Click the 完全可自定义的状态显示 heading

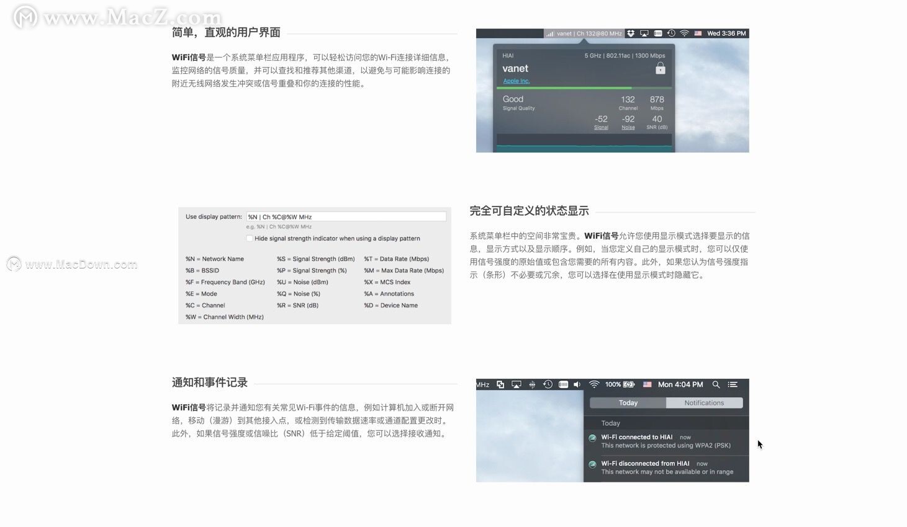(x=529, y=211)
